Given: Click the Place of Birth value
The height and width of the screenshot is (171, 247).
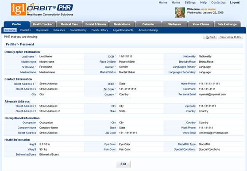Looking at the screenshot, I should tap(127, 62).
